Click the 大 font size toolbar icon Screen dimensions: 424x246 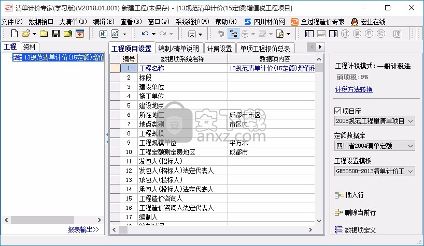(192, 34)
